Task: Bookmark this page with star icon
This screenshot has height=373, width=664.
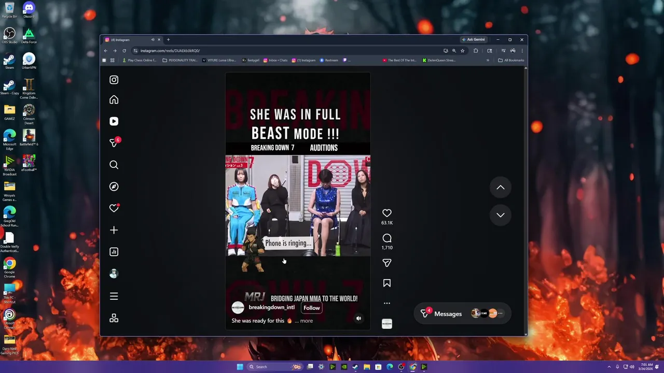Action: coord(462,51)
